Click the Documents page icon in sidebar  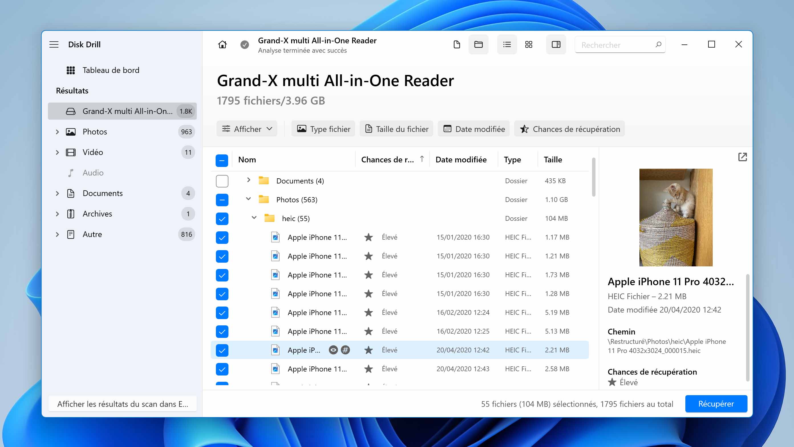[70, 193]
